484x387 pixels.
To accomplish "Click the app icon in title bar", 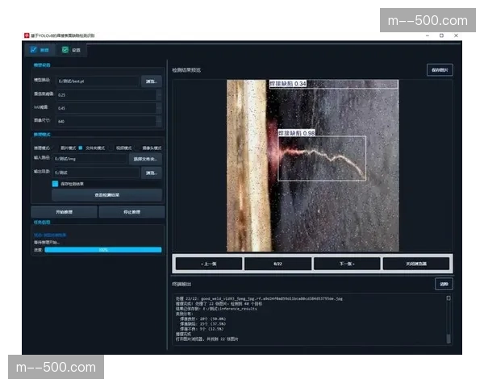I will [27, 35].
